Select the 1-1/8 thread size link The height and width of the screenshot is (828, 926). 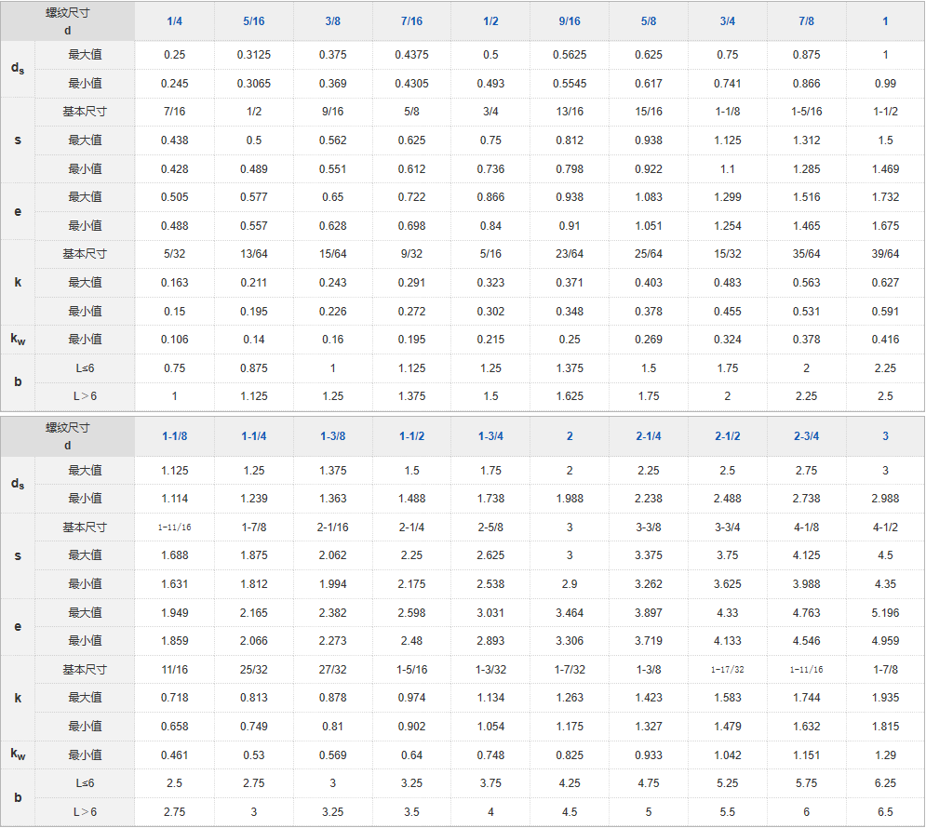point(174,436)
